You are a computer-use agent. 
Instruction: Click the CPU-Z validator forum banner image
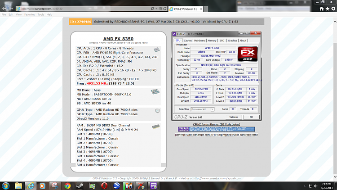(216, 129)
